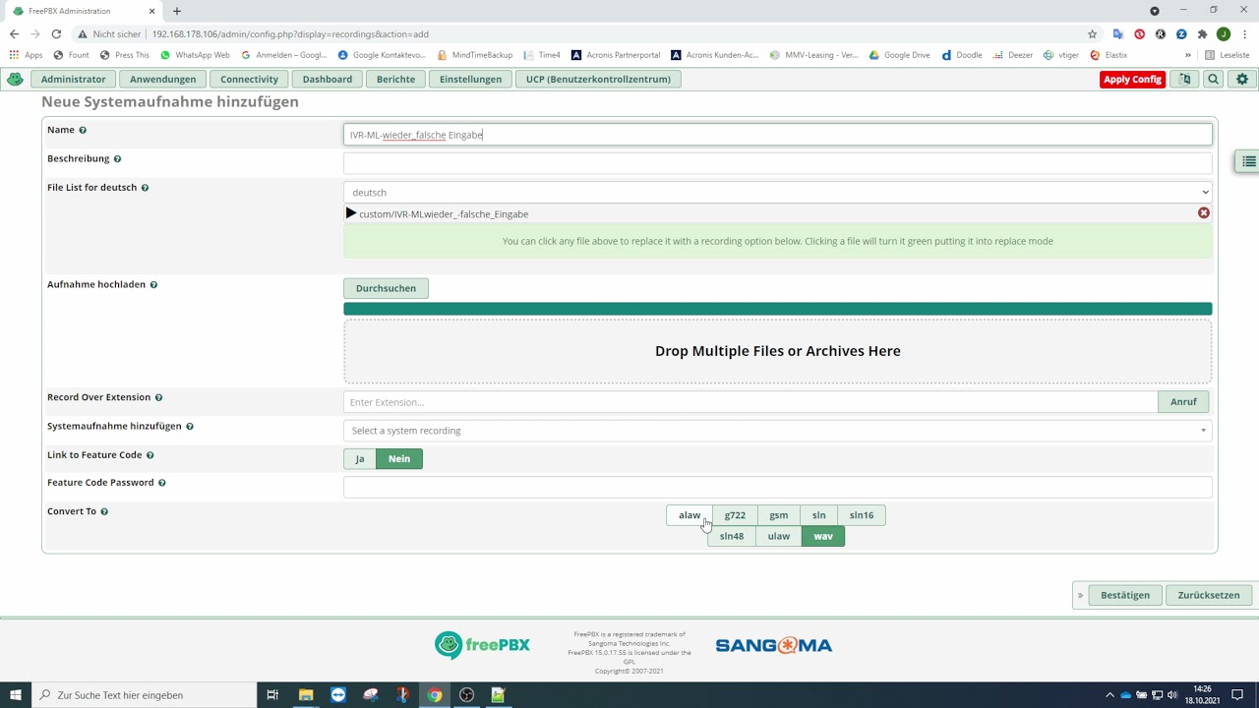Click the red Apply Config button
The image size is (1259, 708).
coord(1132,79)
